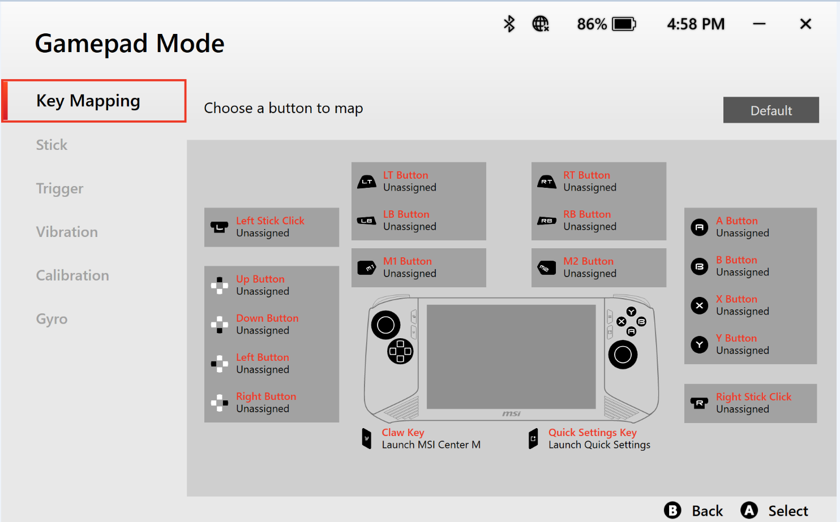Switch to the Trigger tab
The height and width of the screenshot is (522, 840).
(60, 189)
